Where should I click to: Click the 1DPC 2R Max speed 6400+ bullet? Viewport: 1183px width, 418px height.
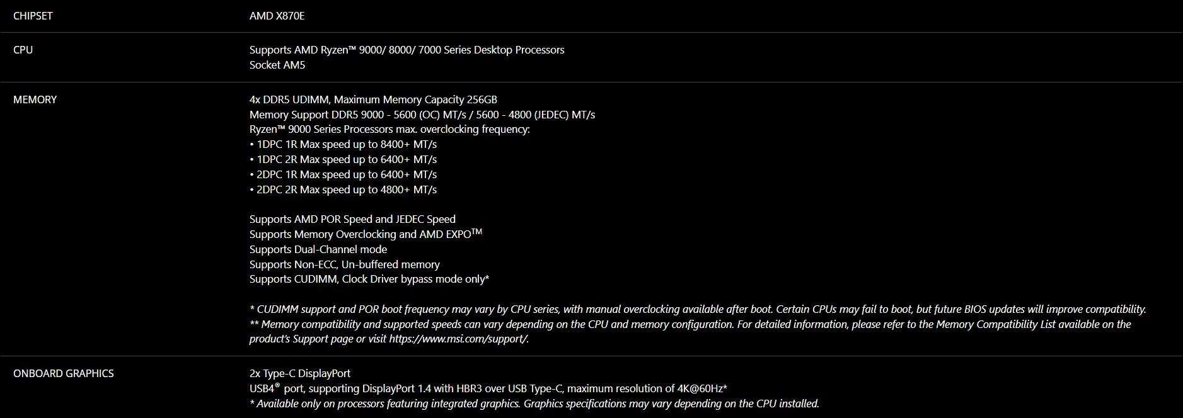[343, 159]
